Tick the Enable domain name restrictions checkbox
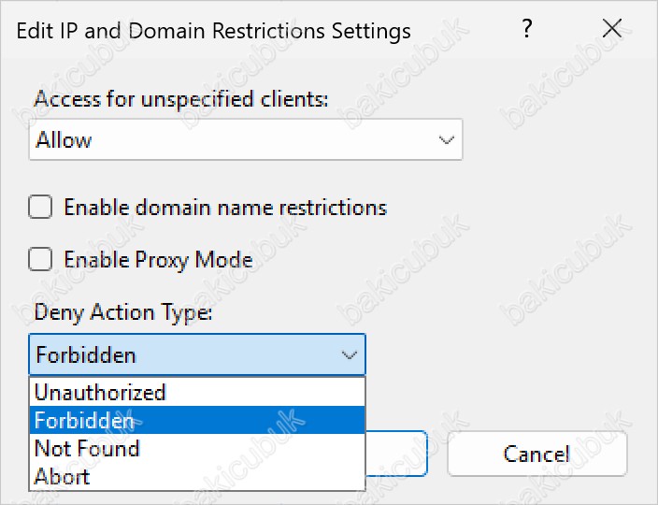The height and width of the screenshot is (505, 658). click(x=40, y=207)
